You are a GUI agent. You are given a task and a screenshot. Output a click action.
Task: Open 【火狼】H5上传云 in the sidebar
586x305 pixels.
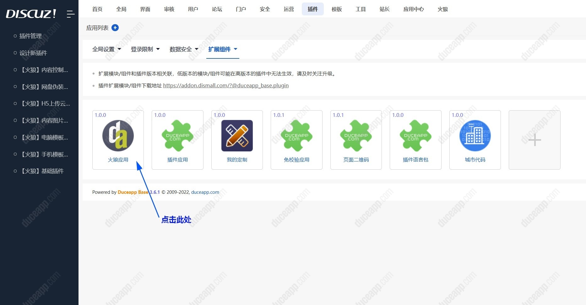tap(45, 104)
